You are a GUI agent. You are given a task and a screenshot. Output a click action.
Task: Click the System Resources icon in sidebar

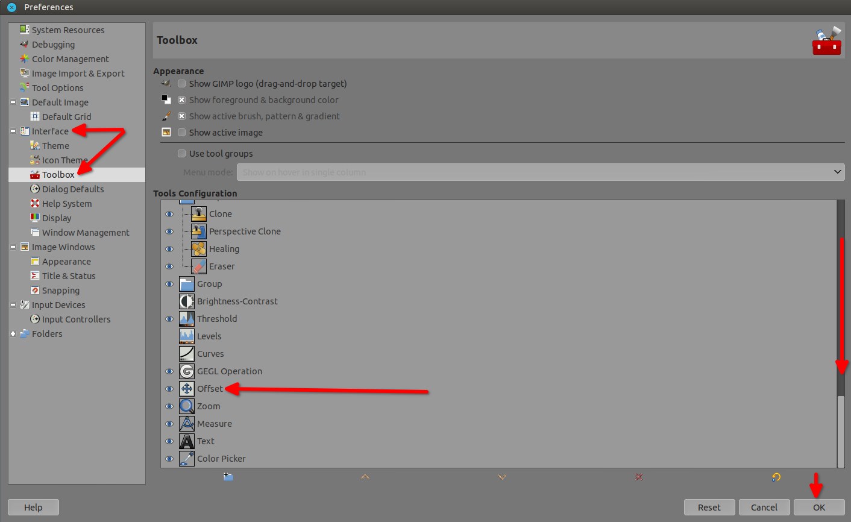point(25,30)
